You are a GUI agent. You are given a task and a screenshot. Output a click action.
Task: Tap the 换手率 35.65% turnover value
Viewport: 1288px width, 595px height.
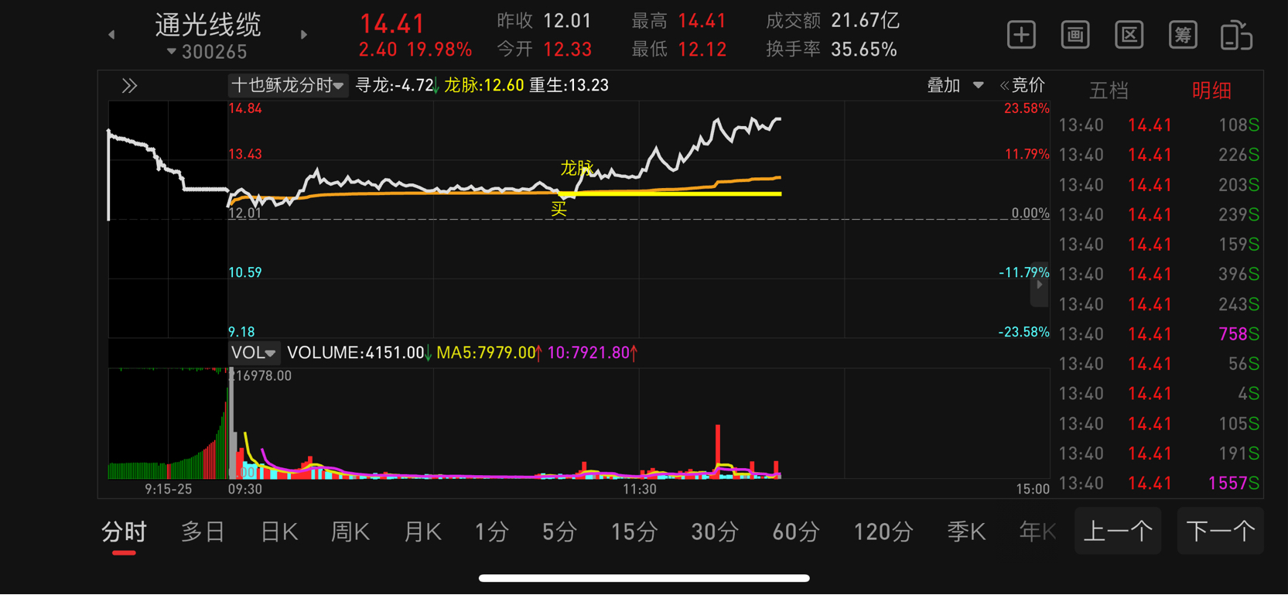[832, 50]
